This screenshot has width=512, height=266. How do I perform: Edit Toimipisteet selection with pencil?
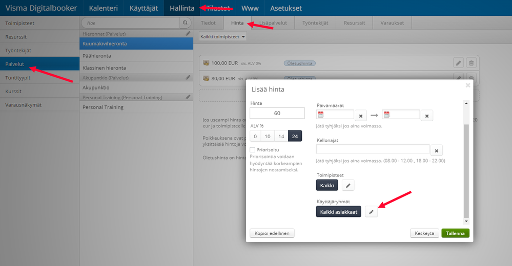(x=348, y=186)
